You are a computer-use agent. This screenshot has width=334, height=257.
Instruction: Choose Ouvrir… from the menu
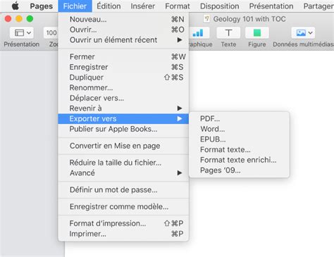point(123,30)
